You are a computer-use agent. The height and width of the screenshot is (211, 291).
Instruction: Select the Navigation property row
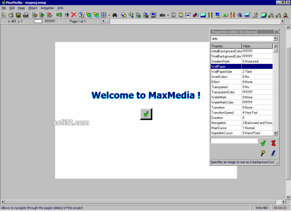[x=242, y=123]
